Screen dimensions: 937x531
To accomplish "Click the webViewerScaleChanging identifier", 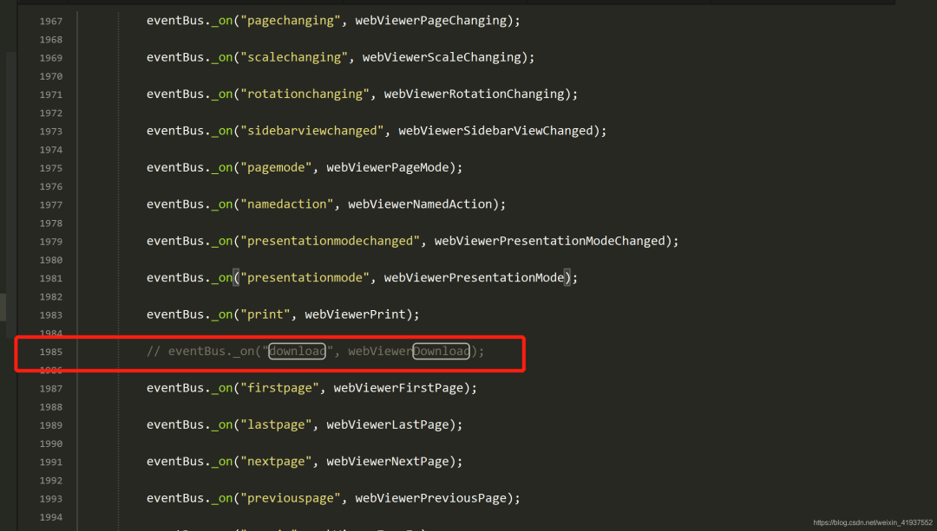I will tap(442, 57).
